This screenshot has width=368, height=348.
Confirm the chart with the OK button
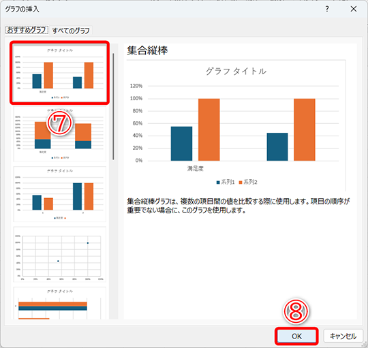click(x=296, y=336)
